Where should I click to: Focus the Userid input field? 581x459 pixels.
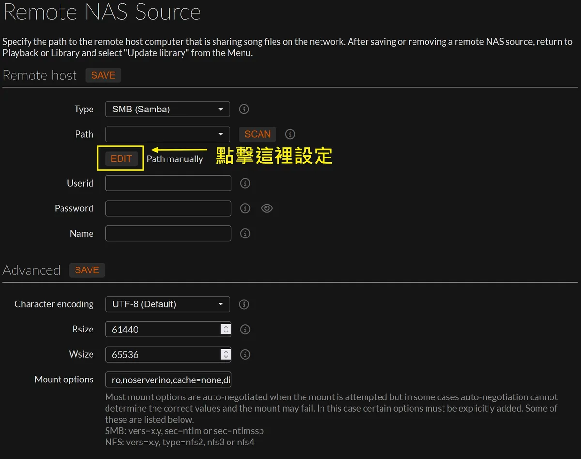(168, 183)
